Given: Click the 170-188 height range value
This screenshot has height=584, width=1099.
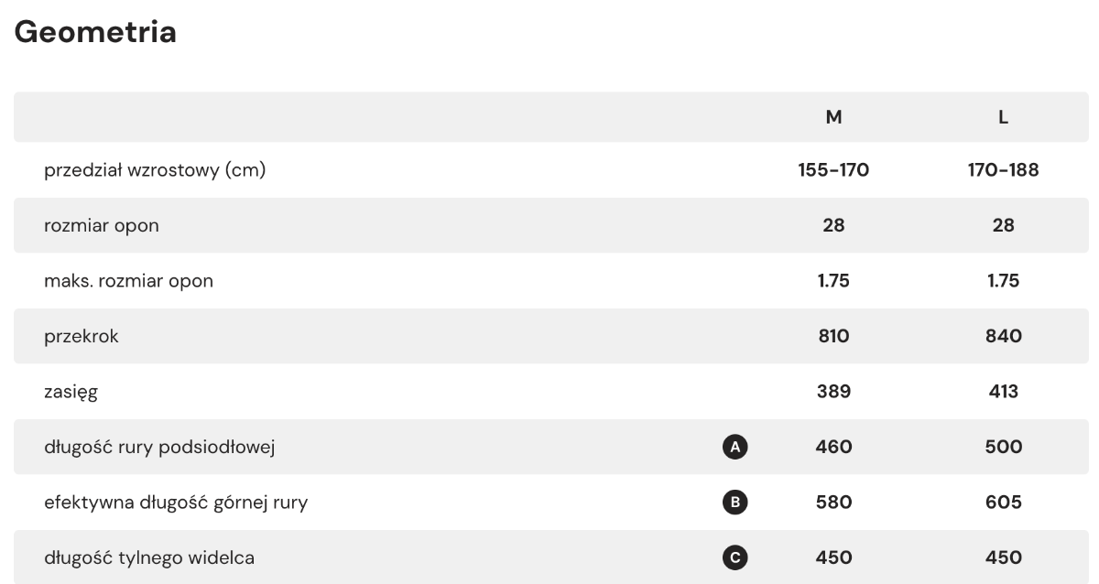Looking at the screenshot, I should tap(1004, 170).
